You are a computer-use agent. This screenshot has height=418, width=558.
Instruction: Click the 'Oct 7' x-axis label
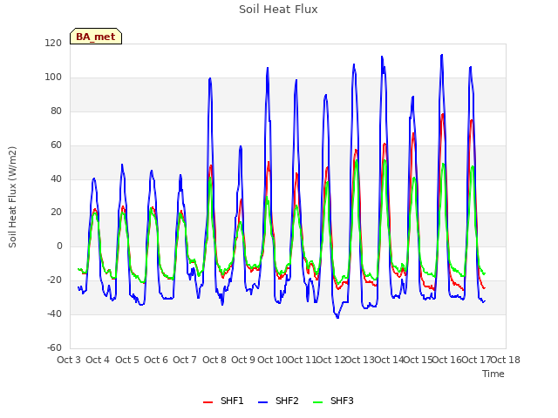[185, 360]
